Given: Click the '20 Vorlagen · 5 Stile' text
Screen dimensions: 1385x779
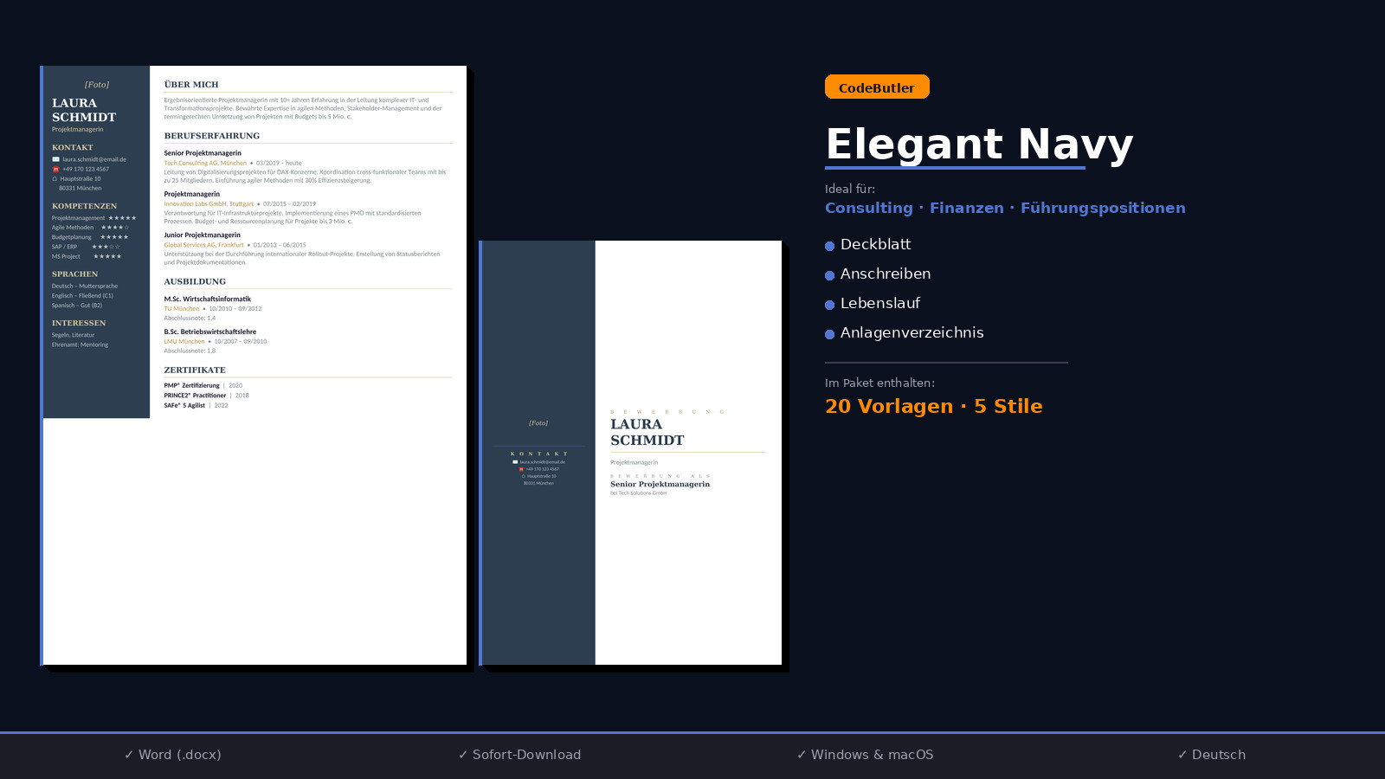Looking at the screenshot, I should pyautogui.click(x=933, y=406).
